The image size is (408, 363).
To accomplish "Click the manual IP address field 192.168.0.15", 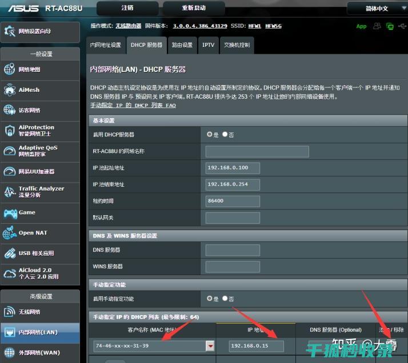I will pos(257,346).
